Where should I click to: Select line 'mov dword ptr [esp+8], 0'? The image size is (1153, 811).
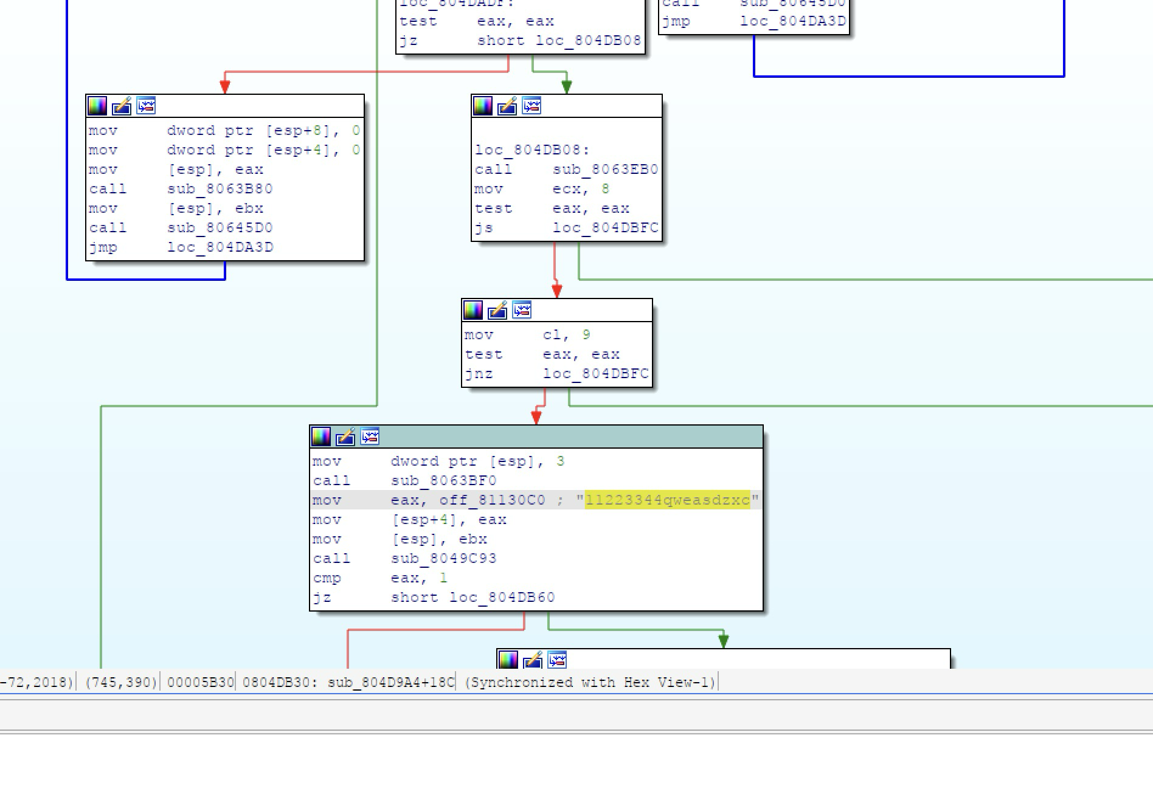pyautogui.click(x=224, y=131)
